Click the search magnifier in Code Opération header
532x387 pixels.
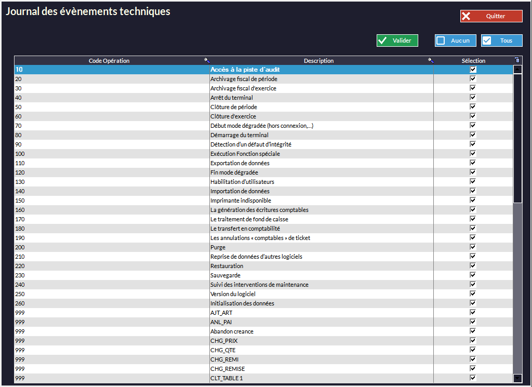click(x=207, y=61)
